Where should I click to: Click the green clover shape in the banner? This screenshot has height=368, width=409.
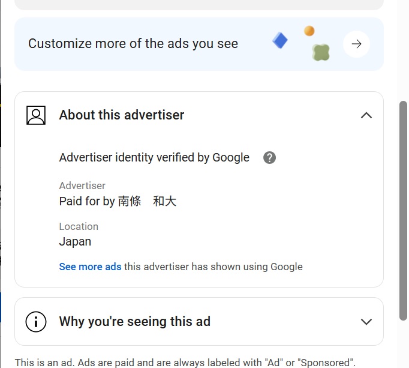coord(321,52)
